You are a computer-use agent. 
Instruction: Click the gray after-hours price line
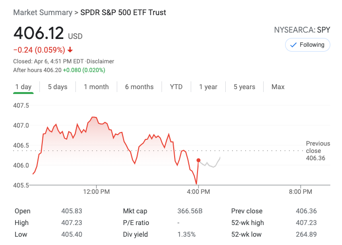[213, 166]
